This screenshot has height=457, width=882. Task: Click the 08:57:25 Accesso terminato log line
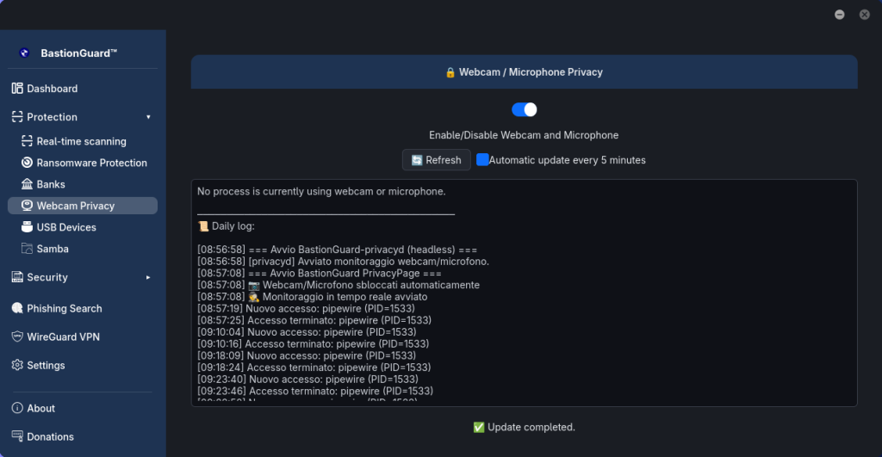(314, 320)
